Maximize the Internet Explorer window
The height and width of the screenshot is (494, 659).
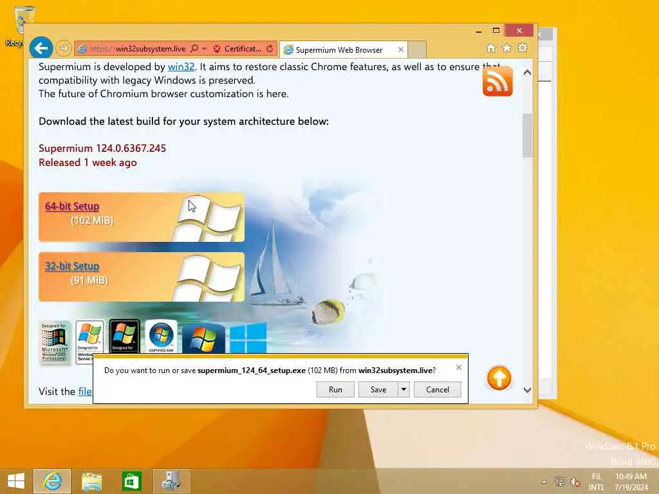(x=496, y=30)
